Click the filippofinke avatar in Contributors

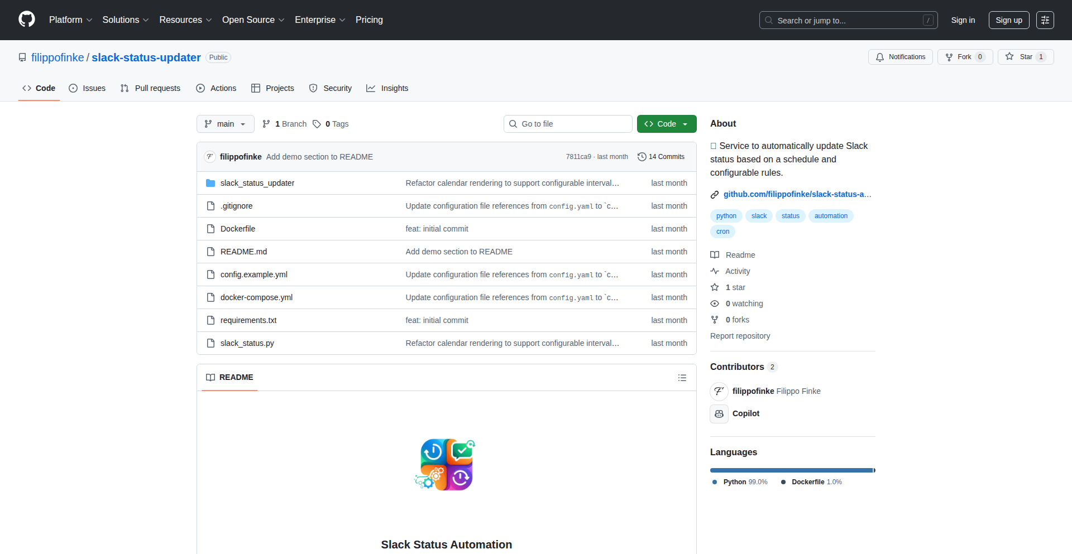pos(719,392)
